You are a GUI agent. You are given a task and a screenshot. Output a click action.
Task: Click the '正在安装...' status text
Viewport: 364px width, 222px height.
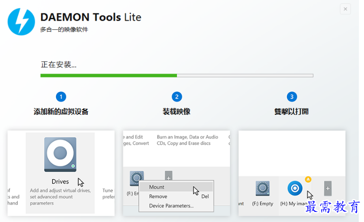click(x=58, y=64)
